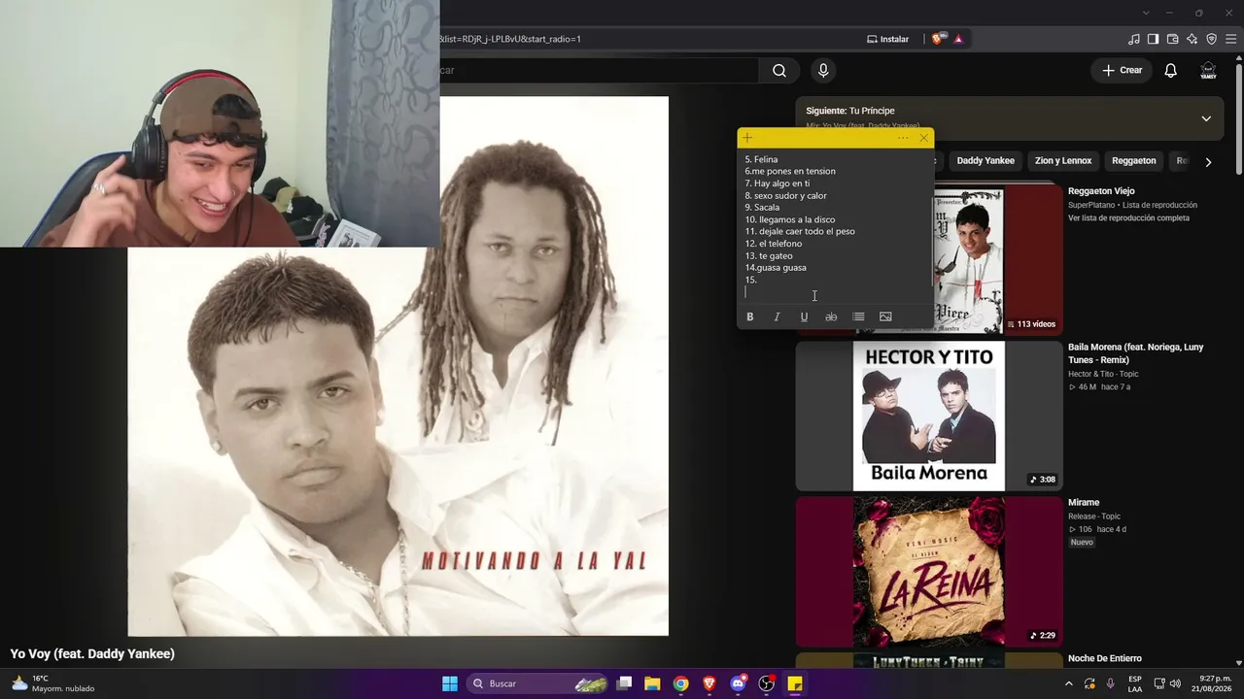Open OBS Studio from the taskbar
The width and height of the screenshot is (1244, 699).
click(x=766, y=683)
